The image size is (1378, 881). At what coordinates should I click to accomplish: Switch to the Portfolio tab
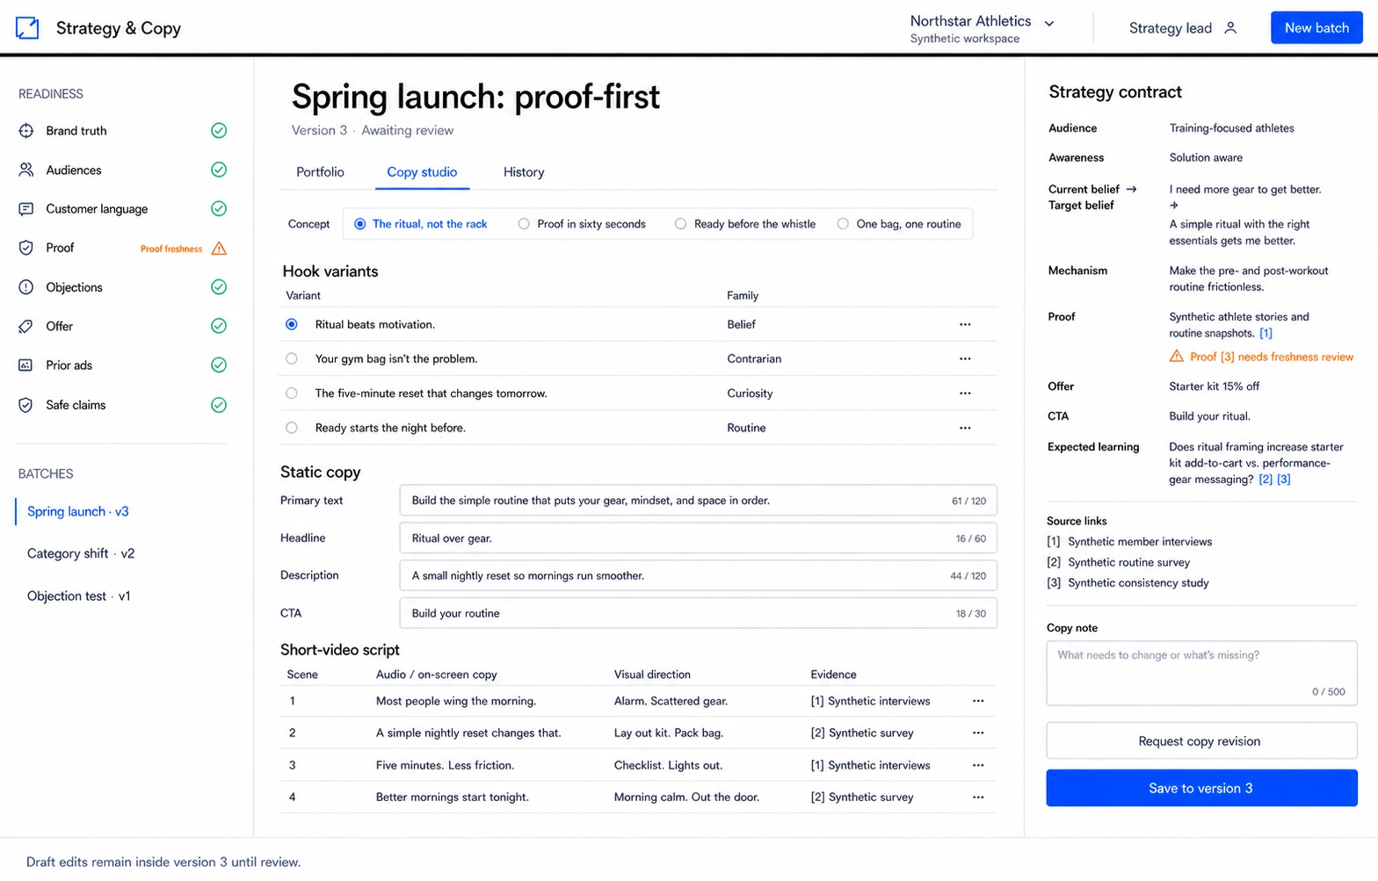point(320,172)
